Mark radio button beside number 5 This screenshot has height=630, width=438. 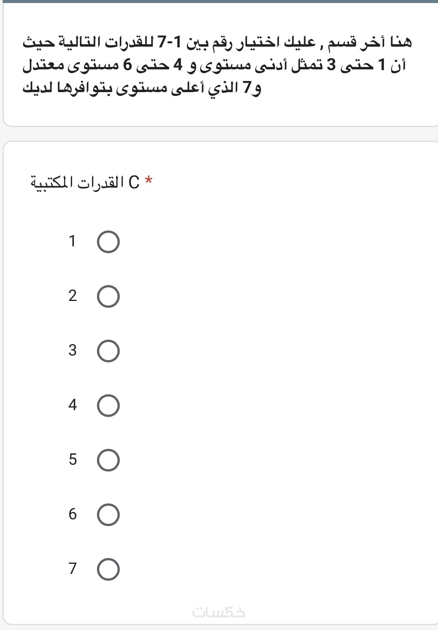(x=108, y=460)
